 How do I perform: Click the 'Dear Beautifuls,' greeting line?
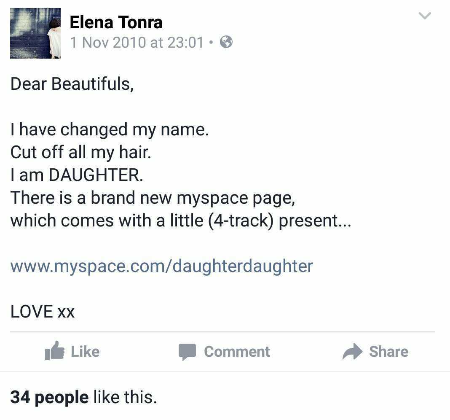coord(72,84)
